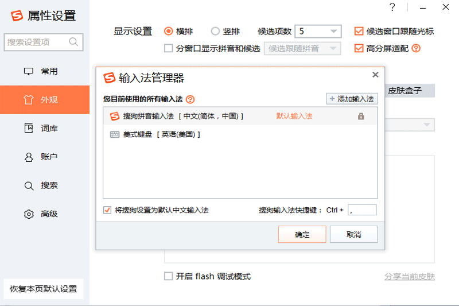Click the shirt icon next to 外观
This screenshot has width=459, height=306.
pos(29,100)
